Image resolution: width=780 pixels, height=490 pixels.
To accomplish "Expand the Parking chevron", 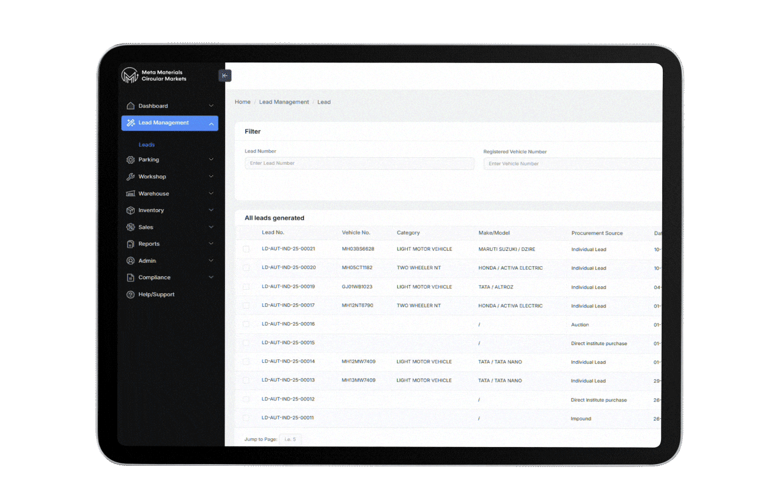I will tap(211, 160).
